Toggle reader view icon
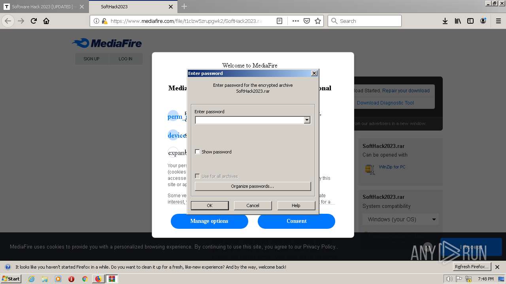Screen dimensions: 506x284 coord(279,21)
